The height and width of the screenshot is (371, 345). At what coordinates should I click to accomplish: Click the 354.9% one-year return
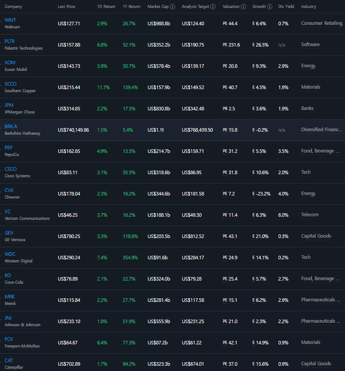[x=130, y=258]
